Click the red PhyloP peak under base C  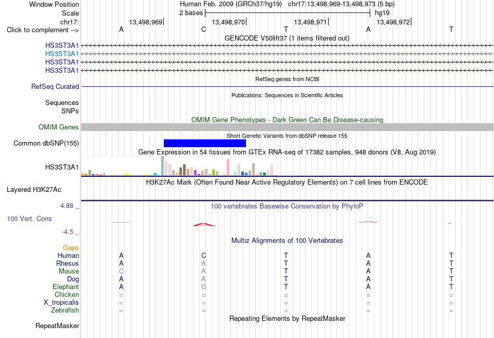tap(204, 225)
